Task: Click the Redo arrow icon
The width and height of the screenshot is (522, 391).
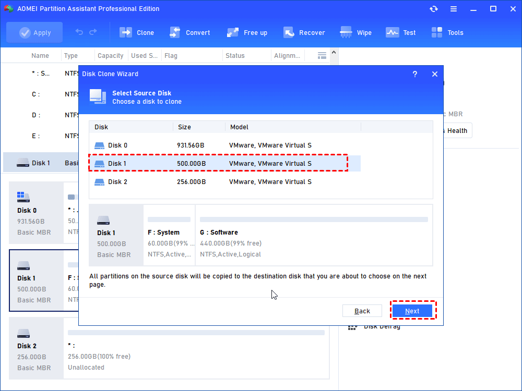Action: [93, 32]
